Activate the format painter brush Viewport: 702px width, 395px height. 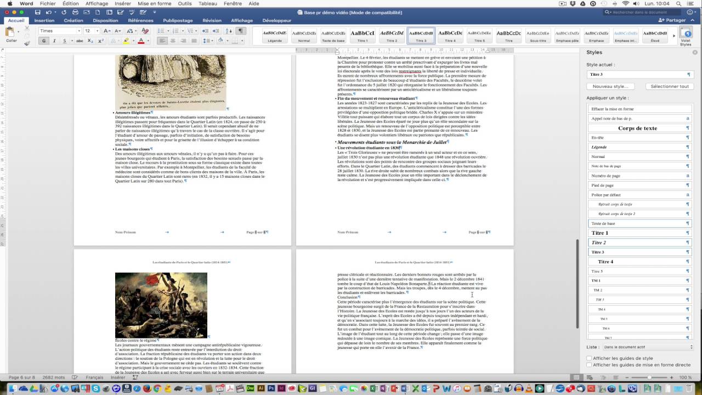[x=27, y=43]
